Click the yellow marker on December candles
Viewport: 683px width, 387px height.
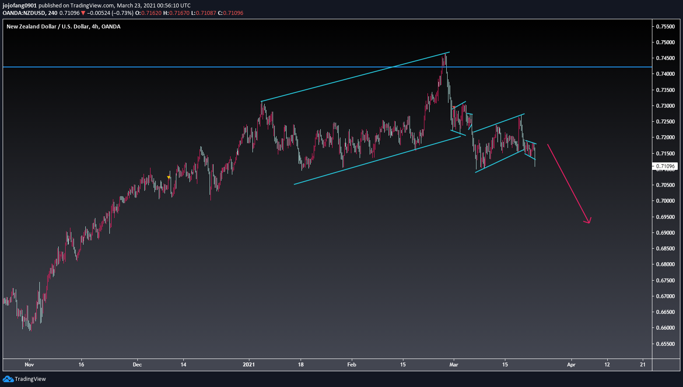pos(169,177)
